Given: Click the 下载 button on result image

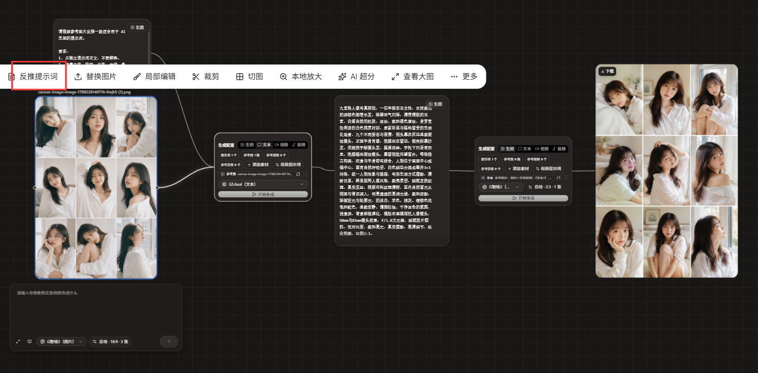Looking at the screenshot, I should tap(607, 72).
